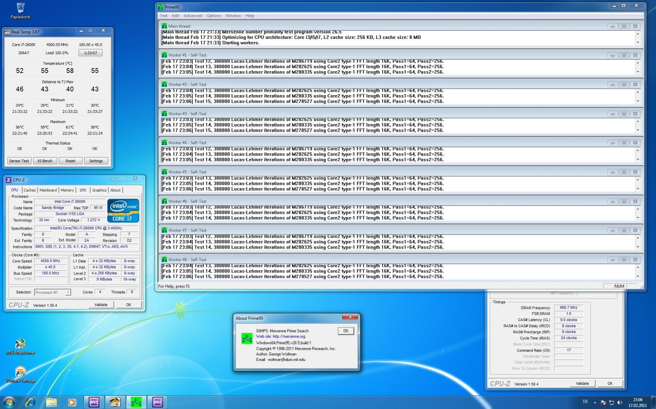Click Reset button in Real Temp

point(70,161)
